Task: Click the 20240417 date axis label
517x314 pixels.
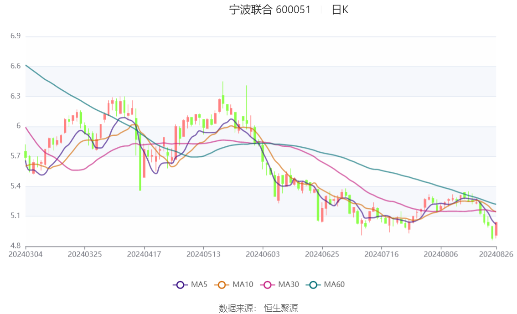Action: pyautogui.click(x=144, y=254)
